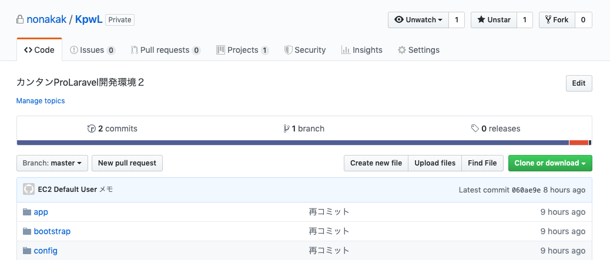Open the Insights tab
Viewport: 610px width, 260px height.
coord(362,50)
